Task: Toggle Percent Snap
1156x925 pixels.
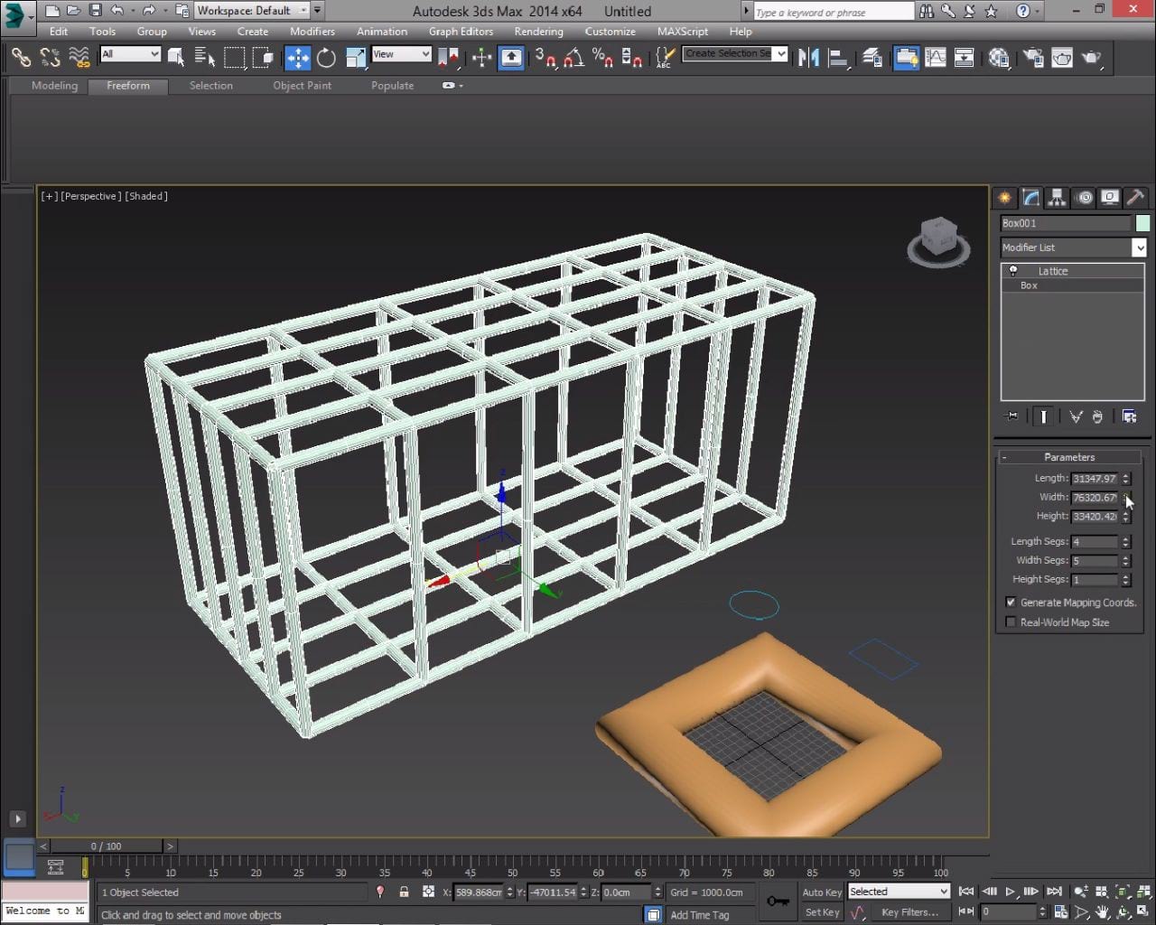Action: 602,58
